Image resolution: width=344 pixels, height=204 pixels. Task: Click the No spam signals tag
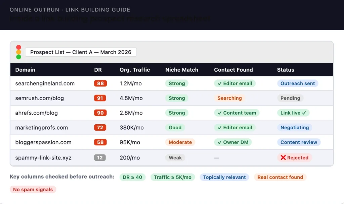point(33,190)
